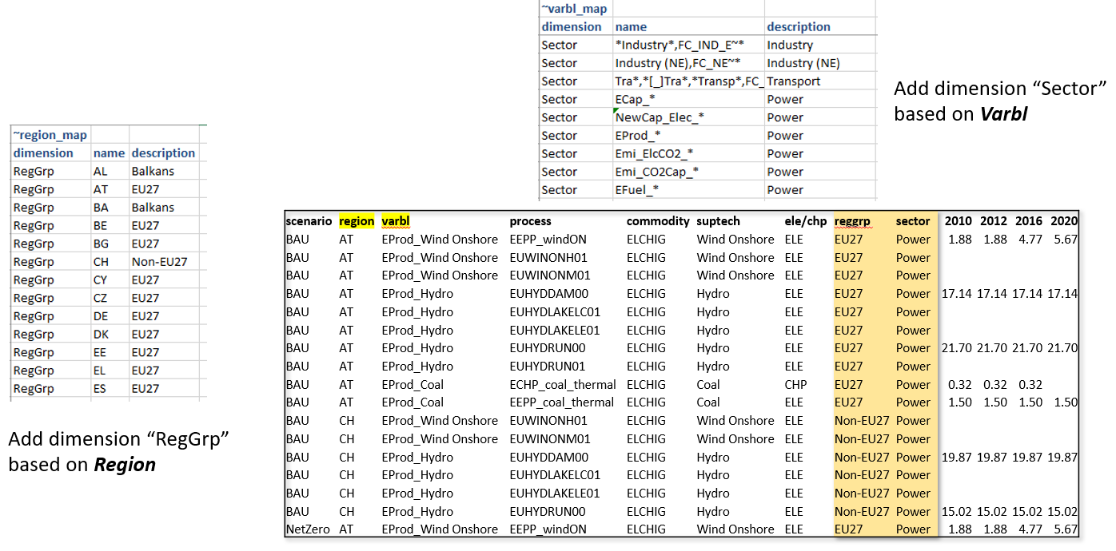The image size is (1116, 551).
Task: Click the scenario column header
Action: [309, 221]
